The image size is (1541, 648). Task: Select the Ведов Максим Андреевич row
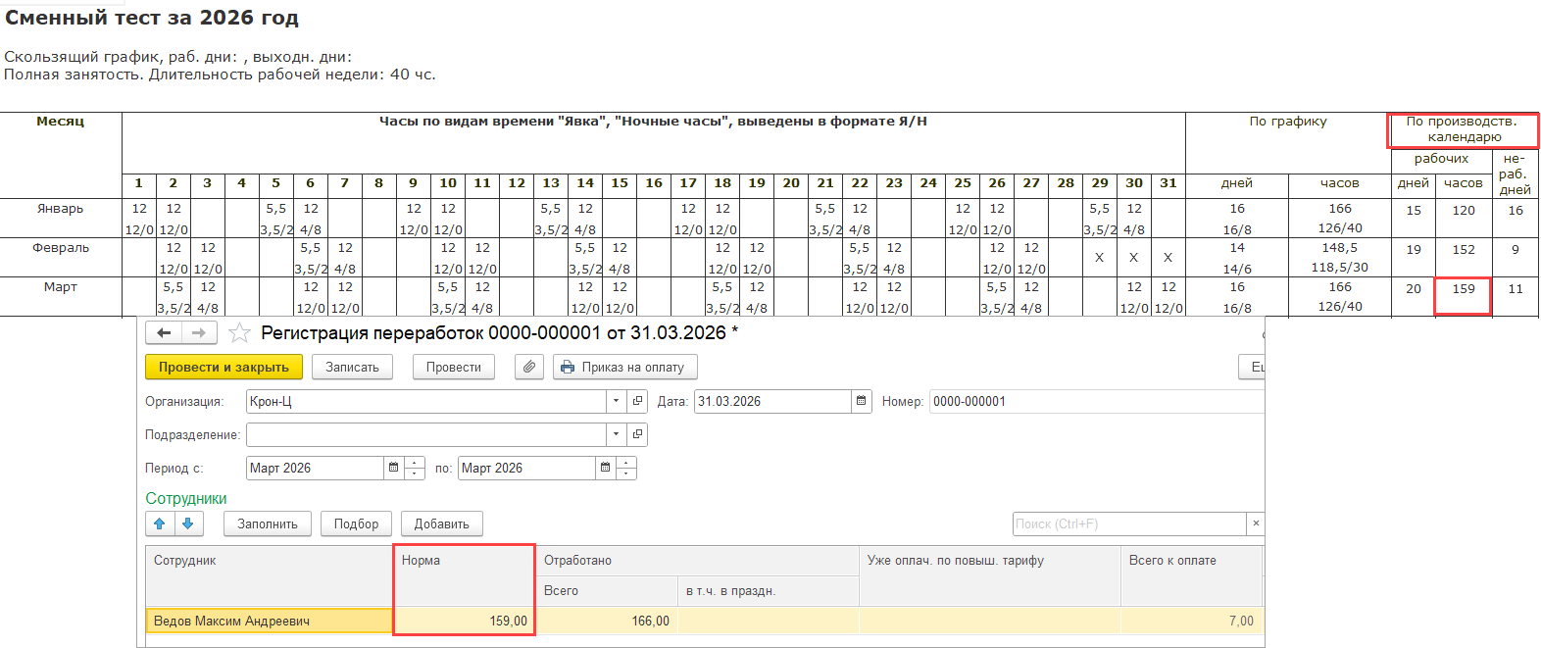click(270, 621)
